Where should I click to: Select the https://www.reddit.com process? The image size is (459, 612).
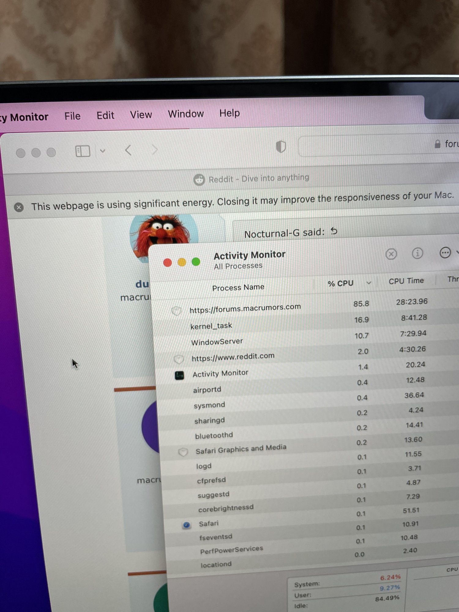pyautogui.click(x=233, y=357)
